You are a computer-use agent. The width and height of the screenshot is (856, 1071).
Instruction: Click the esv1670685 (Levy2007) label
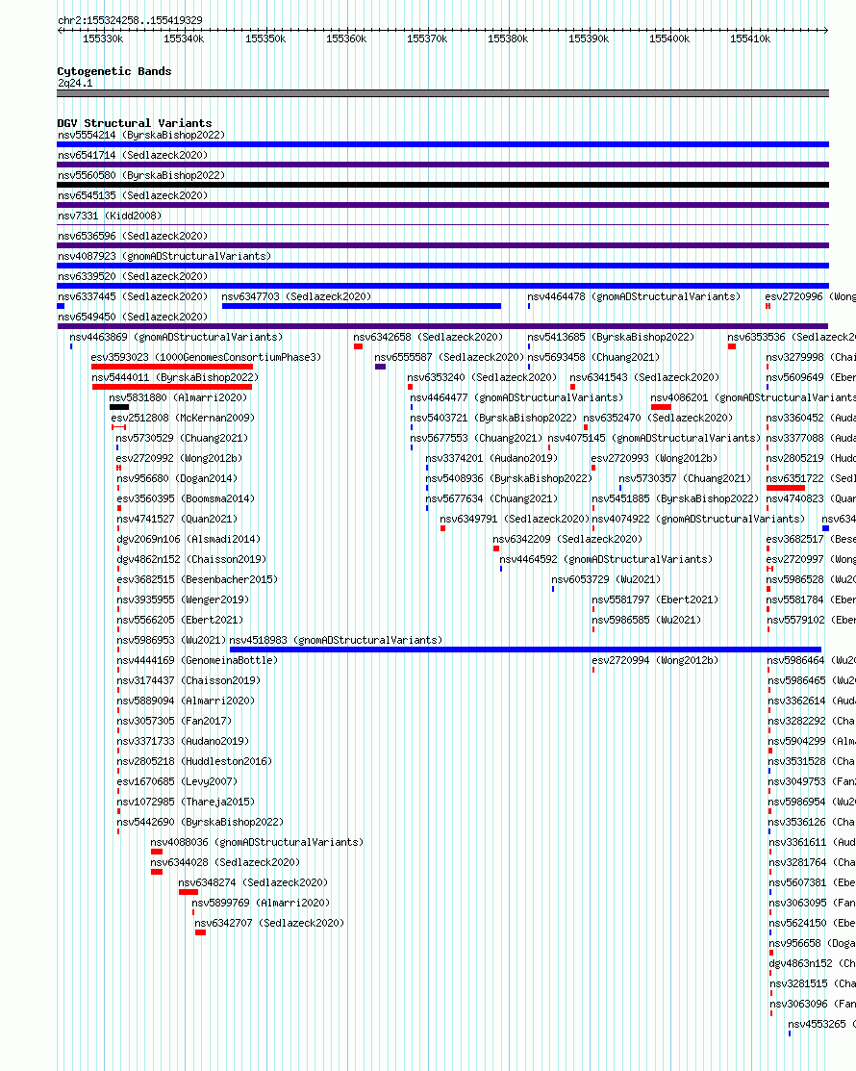pos(178,781)
